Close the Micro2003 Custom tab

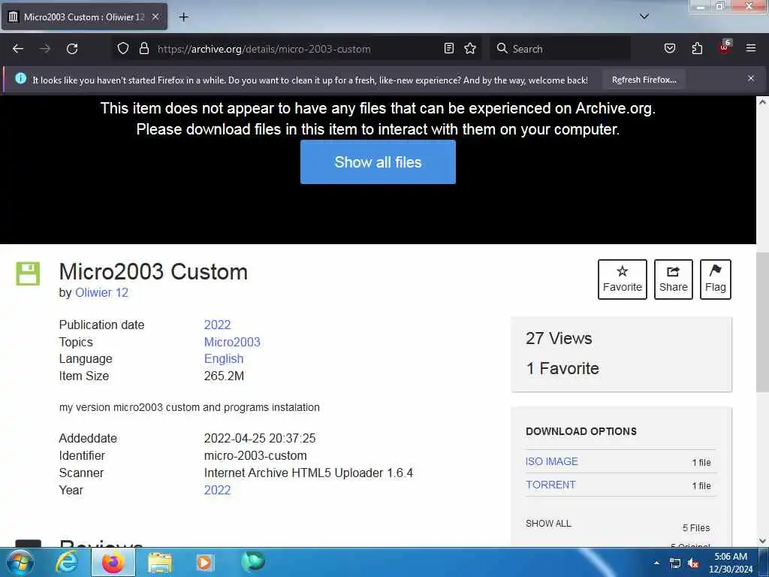[x=155, y=17]
